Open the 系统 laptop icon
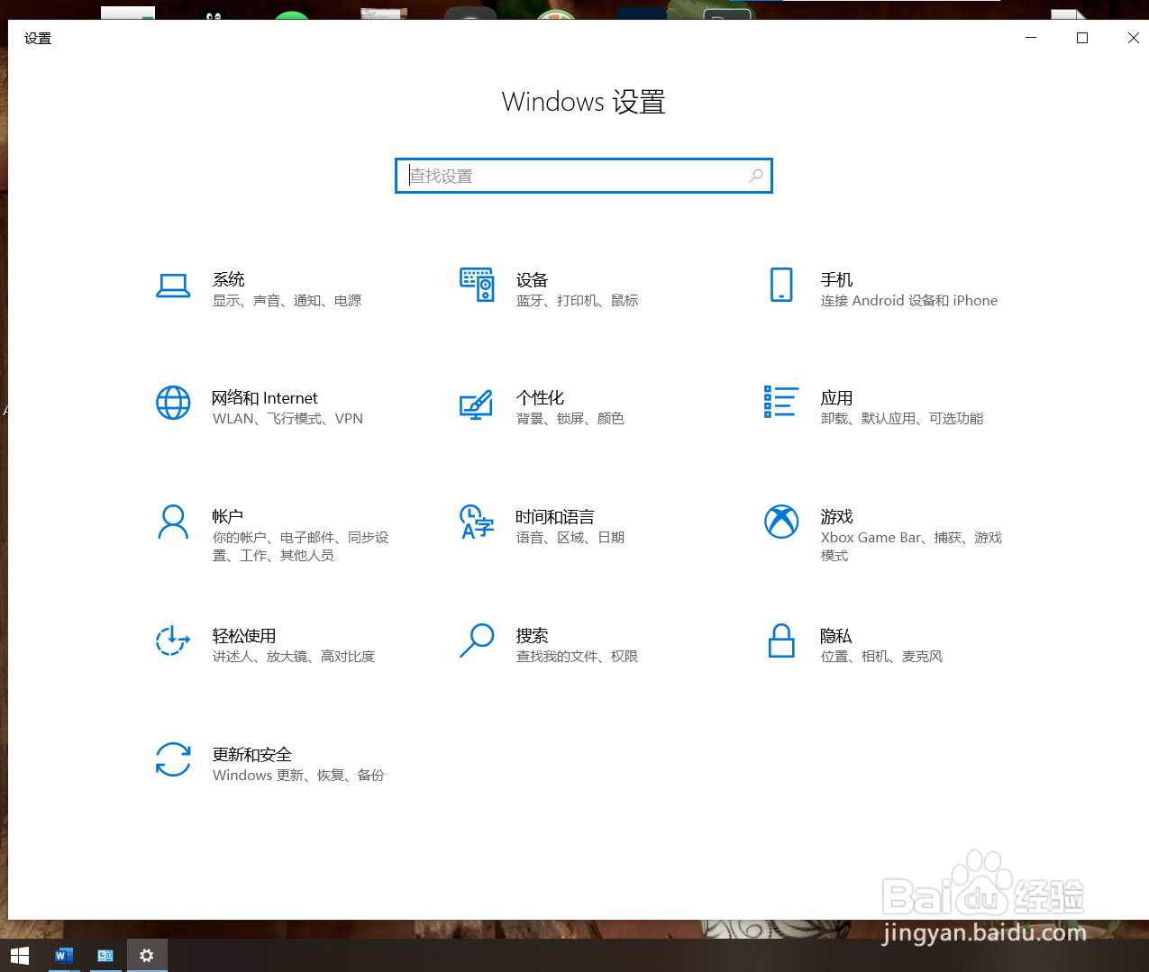 point(173,286)
